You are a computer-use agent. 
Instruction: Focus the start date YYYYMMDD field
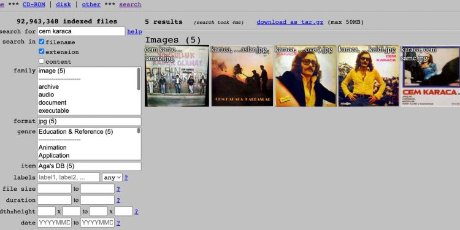click(55, 223)
